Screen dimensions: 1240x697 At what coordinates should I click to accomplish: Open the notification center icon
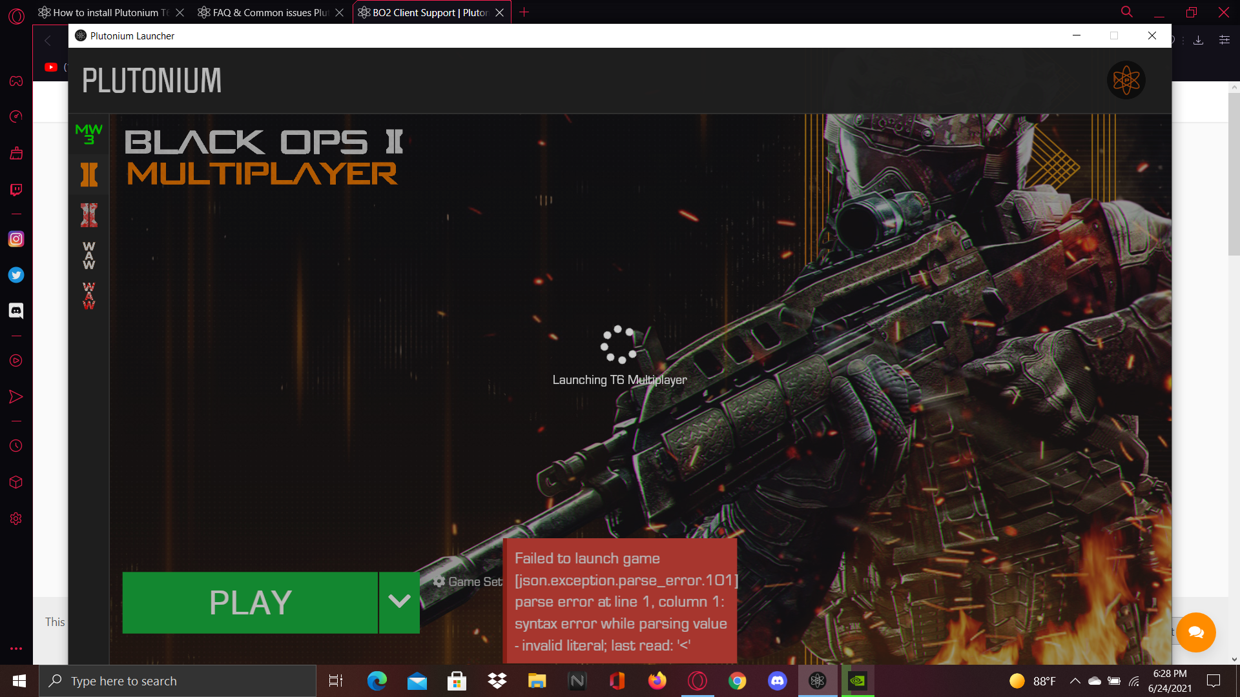point(1214,681)
